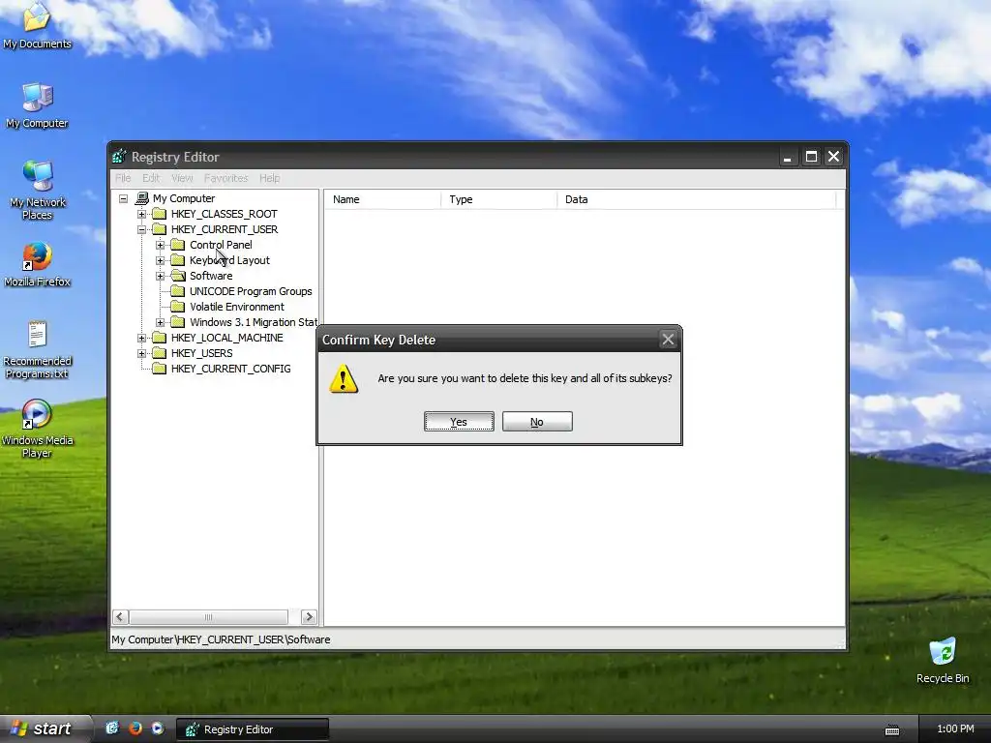Click the HKEY_LOCAL_MACHINE folder icon
The height and width of the screenshot is (743, 991).
tap(160, 338)
